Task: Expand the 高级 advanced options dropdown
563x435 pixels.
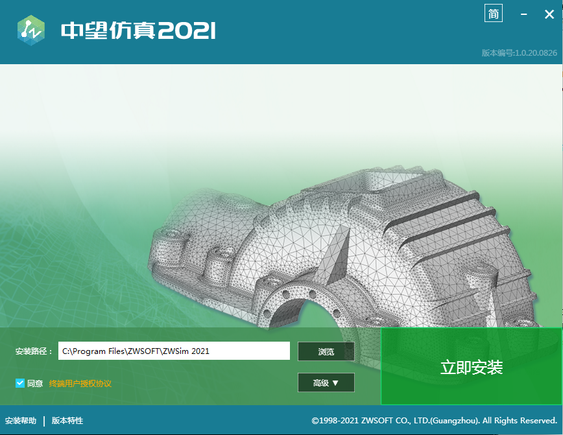Action: (x=326, y=382)
